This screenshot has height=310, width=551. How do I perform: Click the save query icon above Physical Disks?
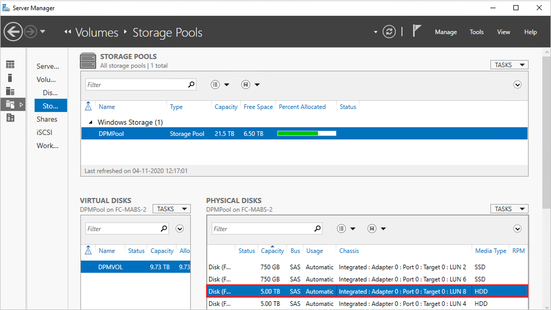371,228
